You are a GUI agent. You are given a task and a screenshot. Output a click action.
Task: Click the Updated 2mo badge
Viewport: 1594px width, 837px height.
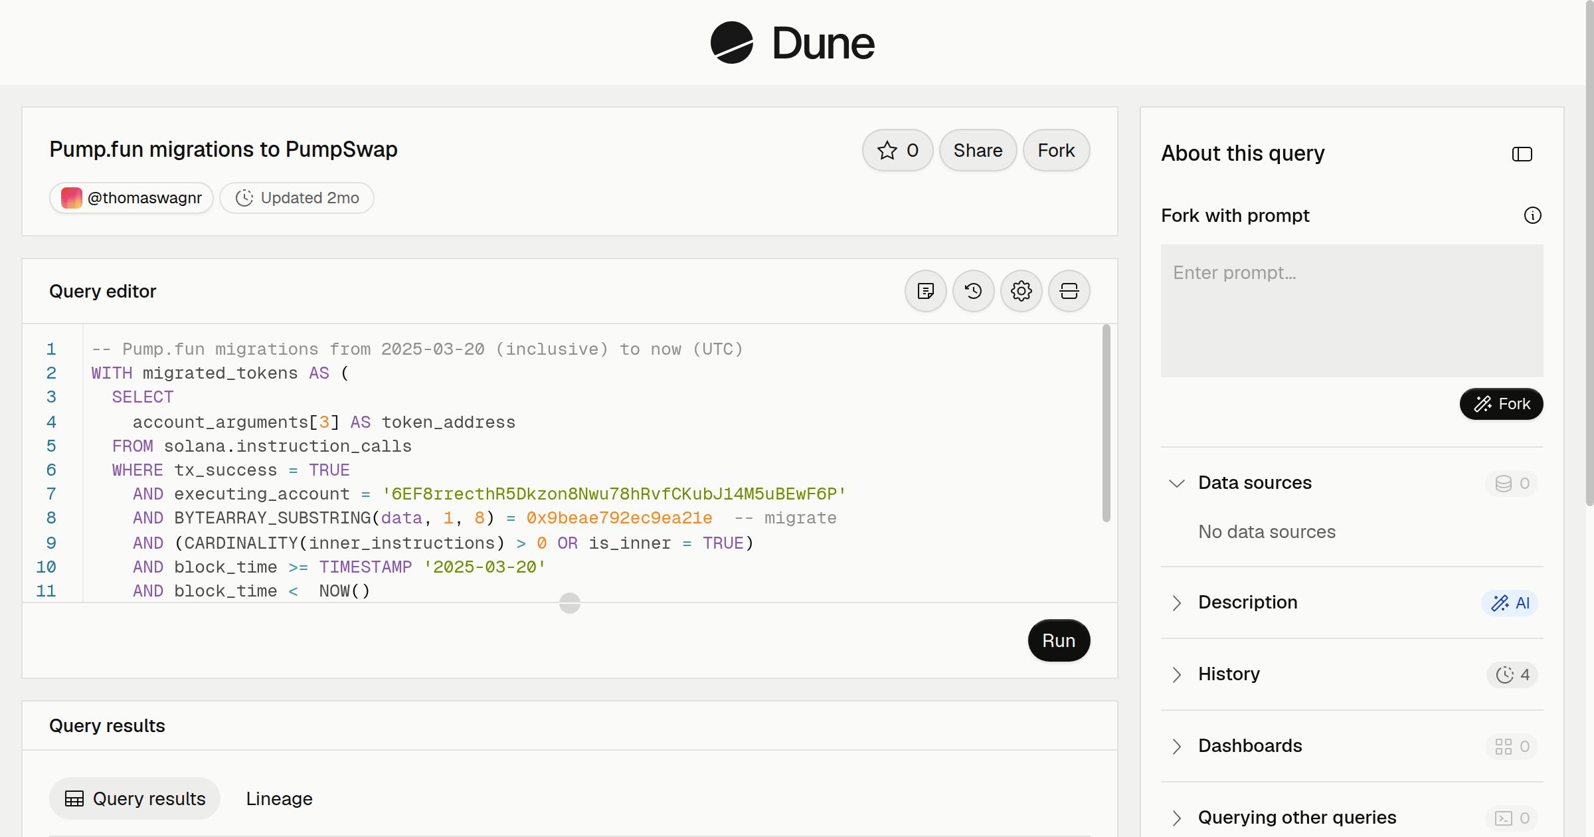(297, 198)
